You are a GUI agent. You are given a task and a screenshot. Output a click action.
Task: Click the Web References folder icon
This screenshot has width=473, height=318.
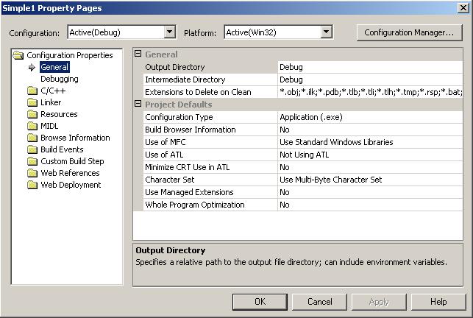coord(32,173)
